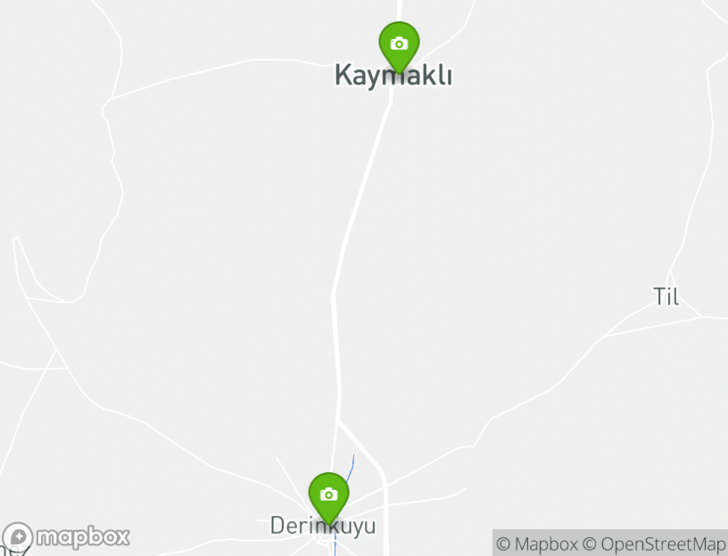This screenshot has height=556, width=728.
Task: Click the bypass road east of Derinkuyu
Action: [x=385, y=510]
